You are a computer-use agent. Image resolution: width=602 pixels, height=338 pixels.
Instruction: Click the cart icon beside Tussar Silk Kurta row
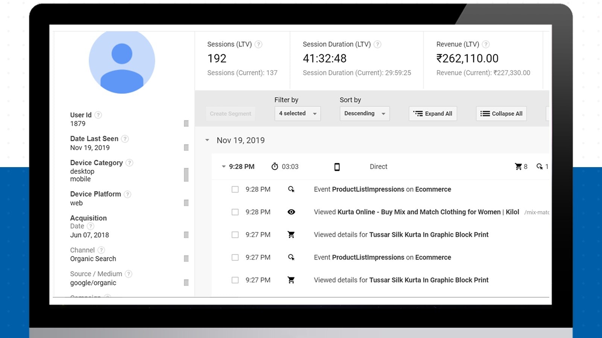tap(291, 234)
